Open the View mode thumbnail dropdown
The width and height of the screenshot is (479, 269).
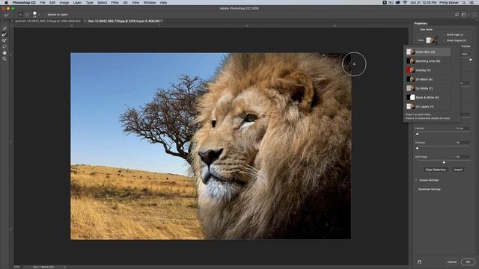(432, 40)
